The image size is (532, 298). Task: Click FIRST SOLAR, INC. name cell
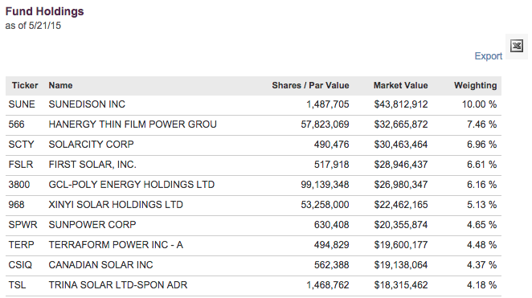click(92, 165)
